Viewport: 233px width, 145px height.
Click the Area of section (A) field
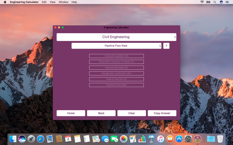(116, 79)
